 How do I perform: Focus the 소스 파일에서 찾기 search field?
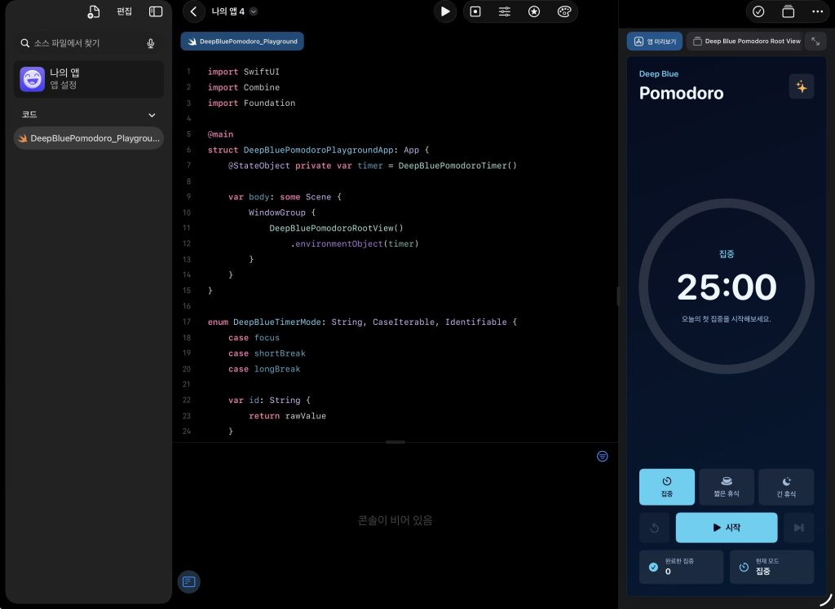tap(88, 43)
